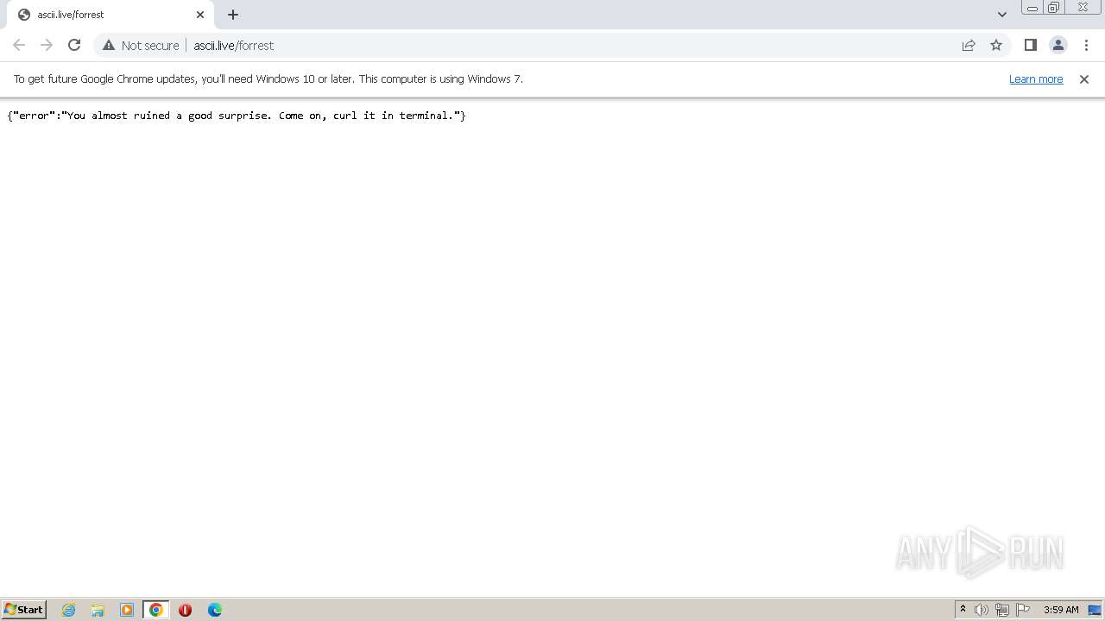Dismiss the Chrome update notification bar

click(1084, 78)
